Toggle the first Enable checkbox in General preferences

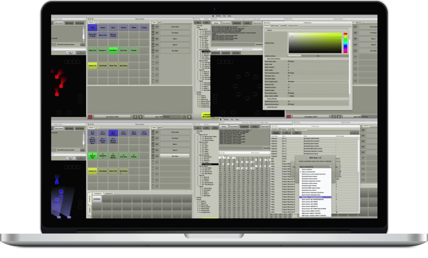point(288,61)
